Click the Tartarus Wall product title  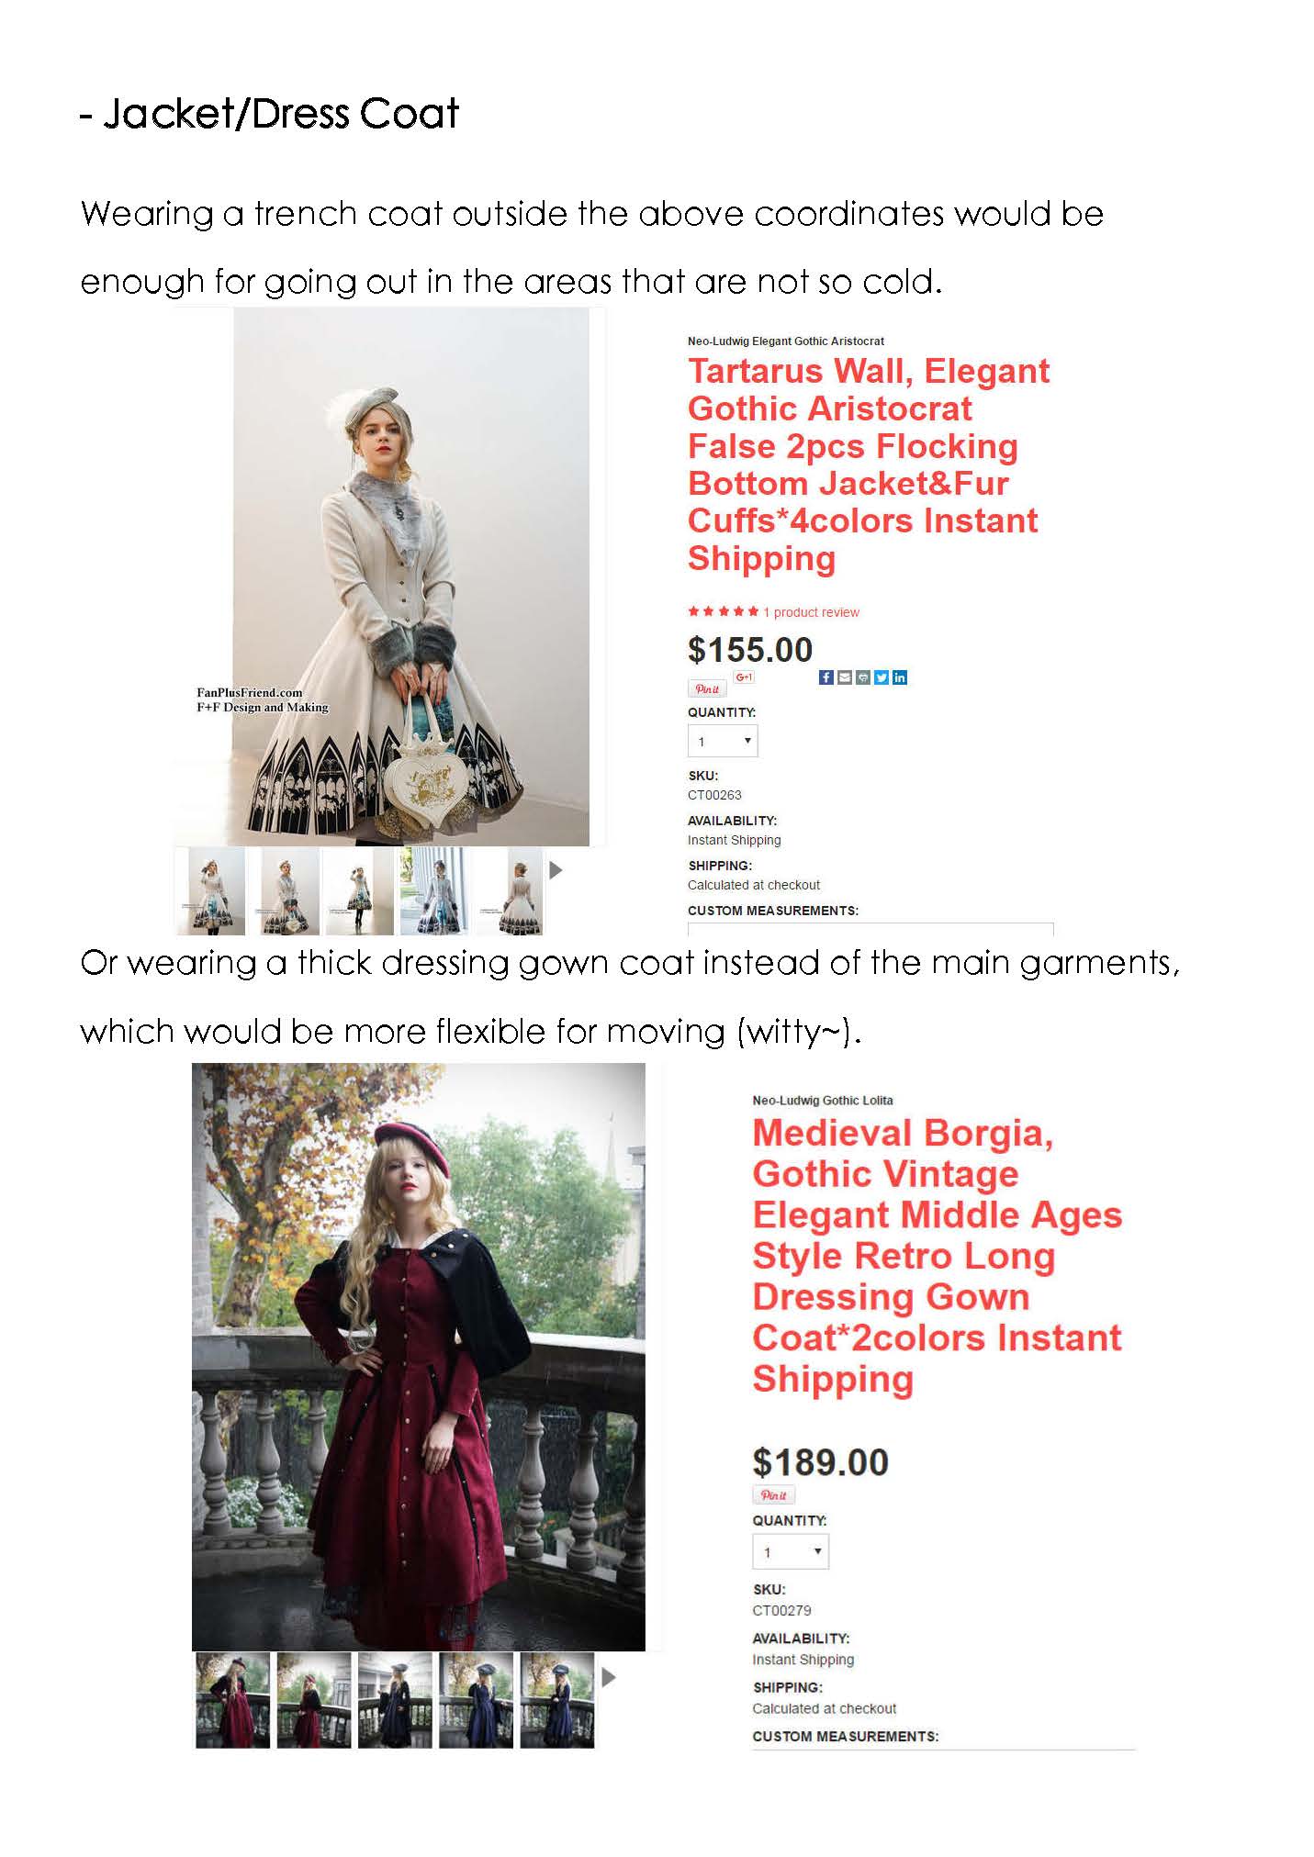click(869, 464)
